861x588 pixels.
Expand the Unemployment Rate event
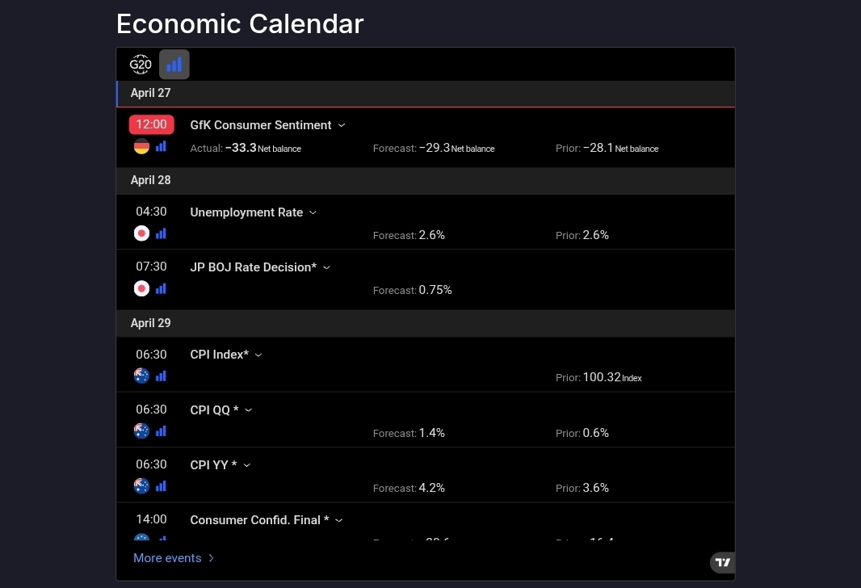[x=313, y=212]
